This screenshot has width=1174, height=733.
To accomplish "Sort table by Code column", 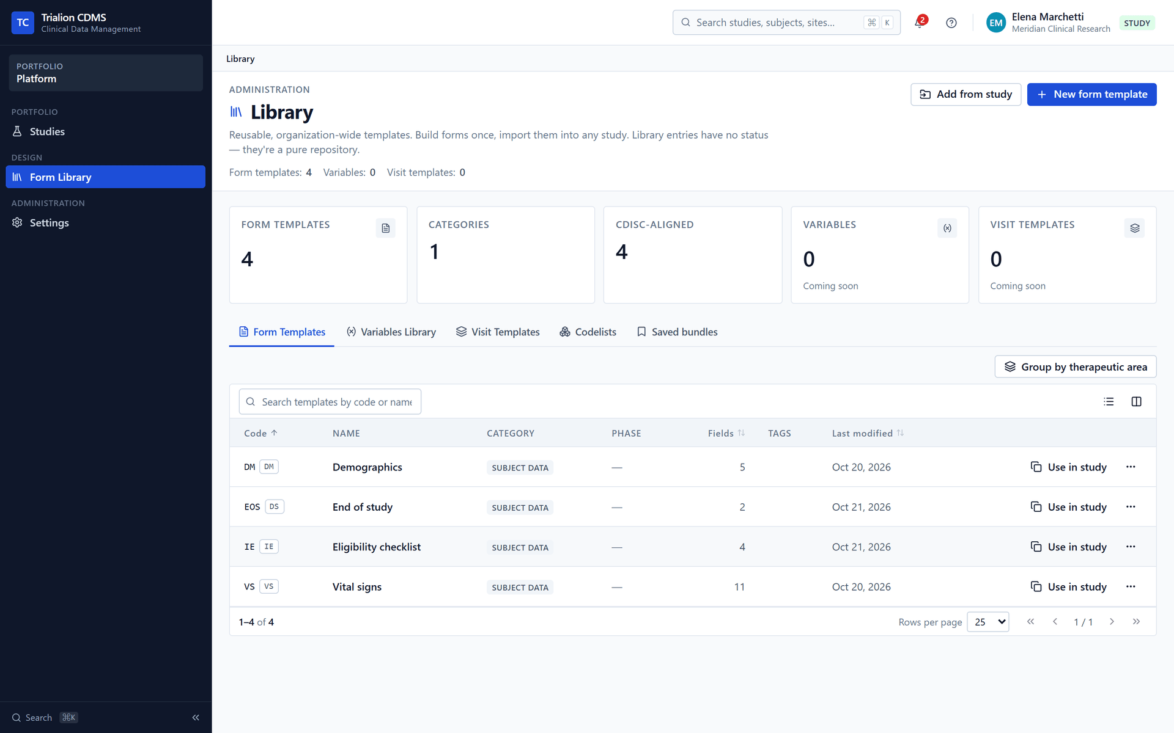I will pyautogui.click(x=260, y=433).
